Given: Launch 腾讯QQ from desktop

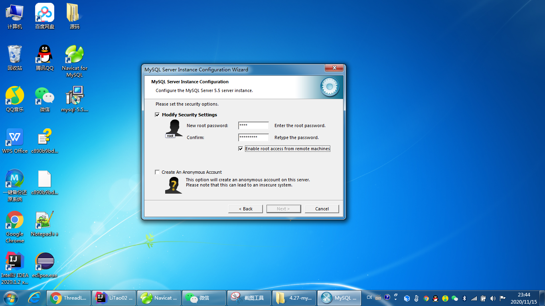Looking at the screenshot, I should 45,58.
